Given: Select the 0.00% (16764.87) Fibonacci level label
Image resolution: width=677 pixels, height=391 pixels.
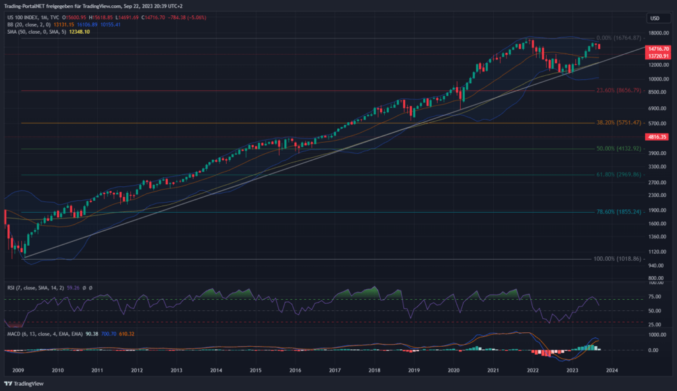Looking at the screenshot, I should 619,38.
